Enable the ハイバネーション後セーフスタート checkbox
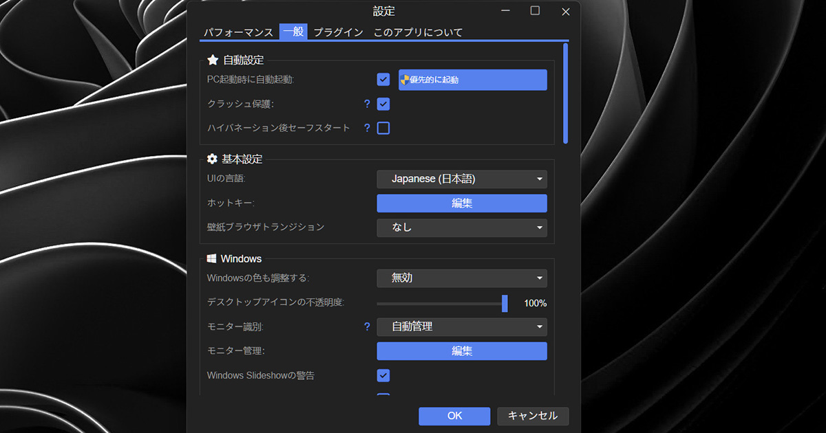Screen dimensions: 826x433 pos(383,128)
